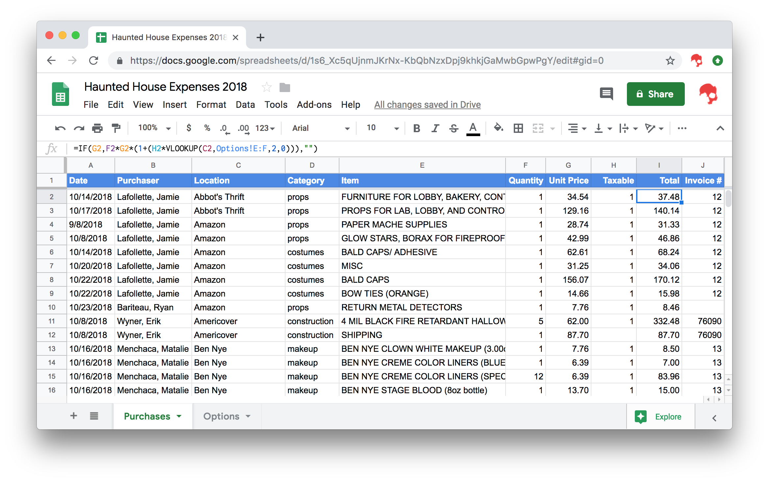This screenshot has height=482, width=769.
Task: Open the Help menu
Action: click(x=350, y=105)
